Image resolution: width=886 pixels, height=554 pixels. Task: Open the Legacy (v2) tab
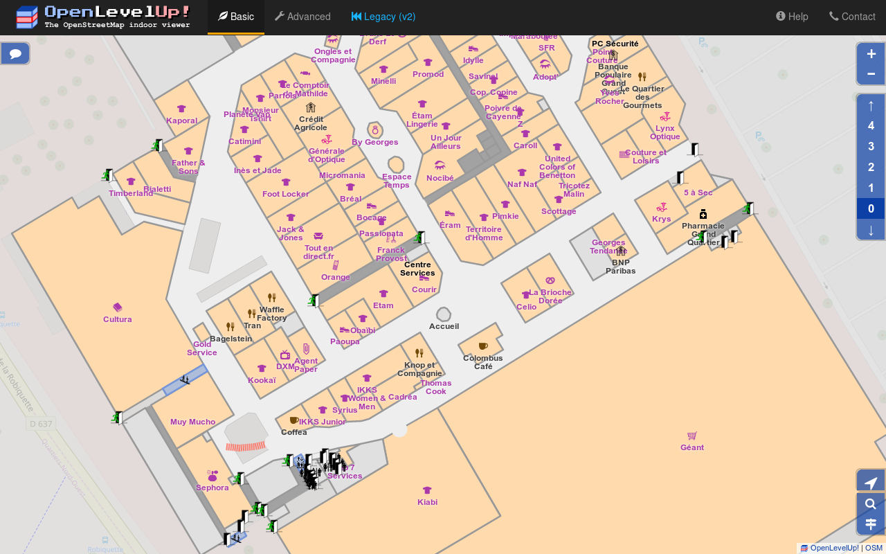click(x=383, y=17)
